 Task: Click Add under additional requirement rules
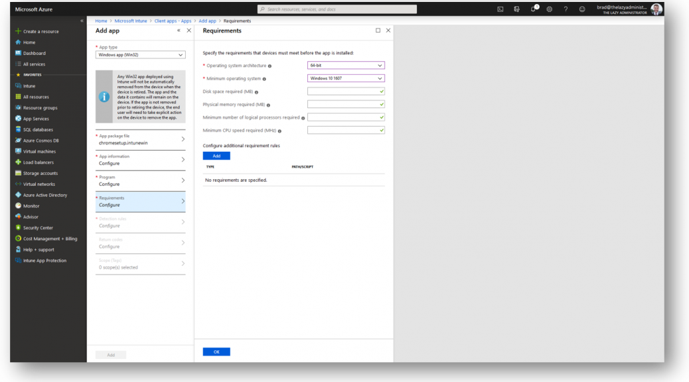216,156
